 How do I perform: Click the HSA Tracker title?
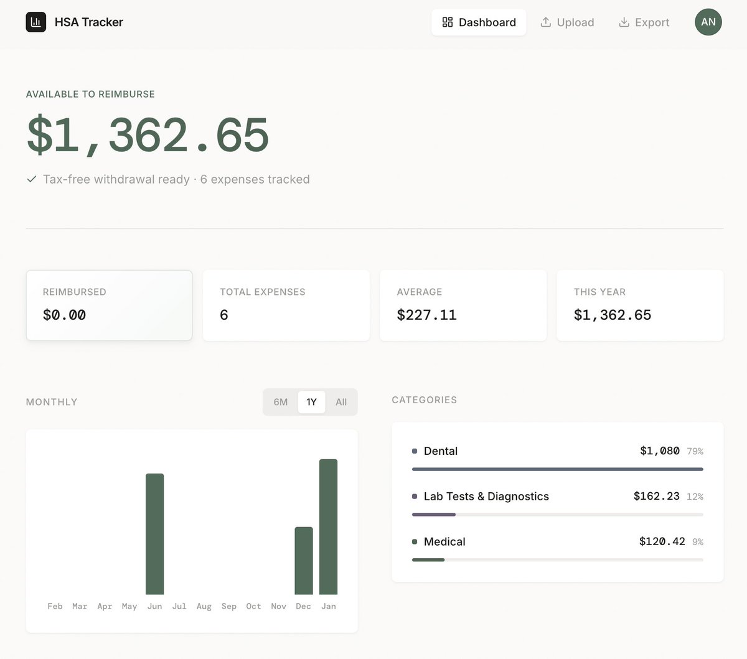coord(89,22)
